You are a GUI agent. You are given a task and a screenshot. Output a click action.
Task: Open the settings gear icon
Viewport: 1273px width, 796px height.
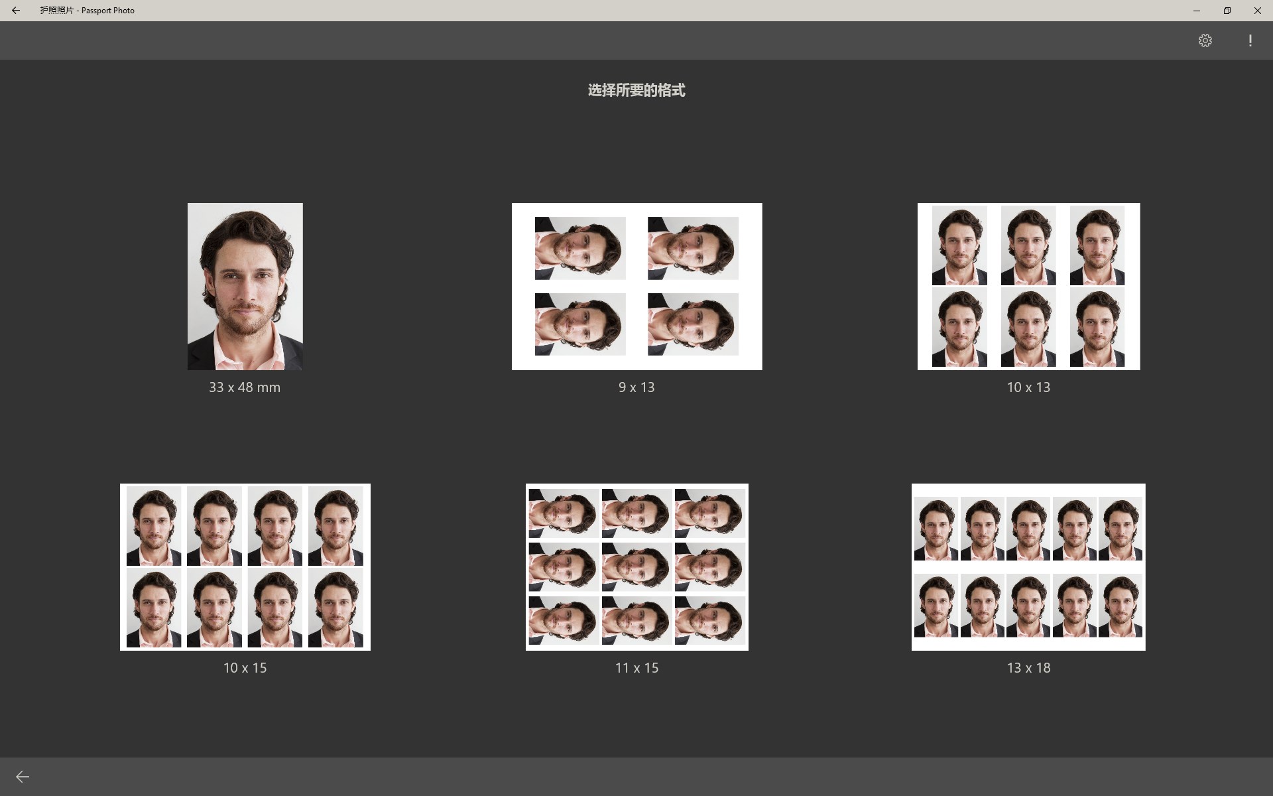(x=1205, y=40)
